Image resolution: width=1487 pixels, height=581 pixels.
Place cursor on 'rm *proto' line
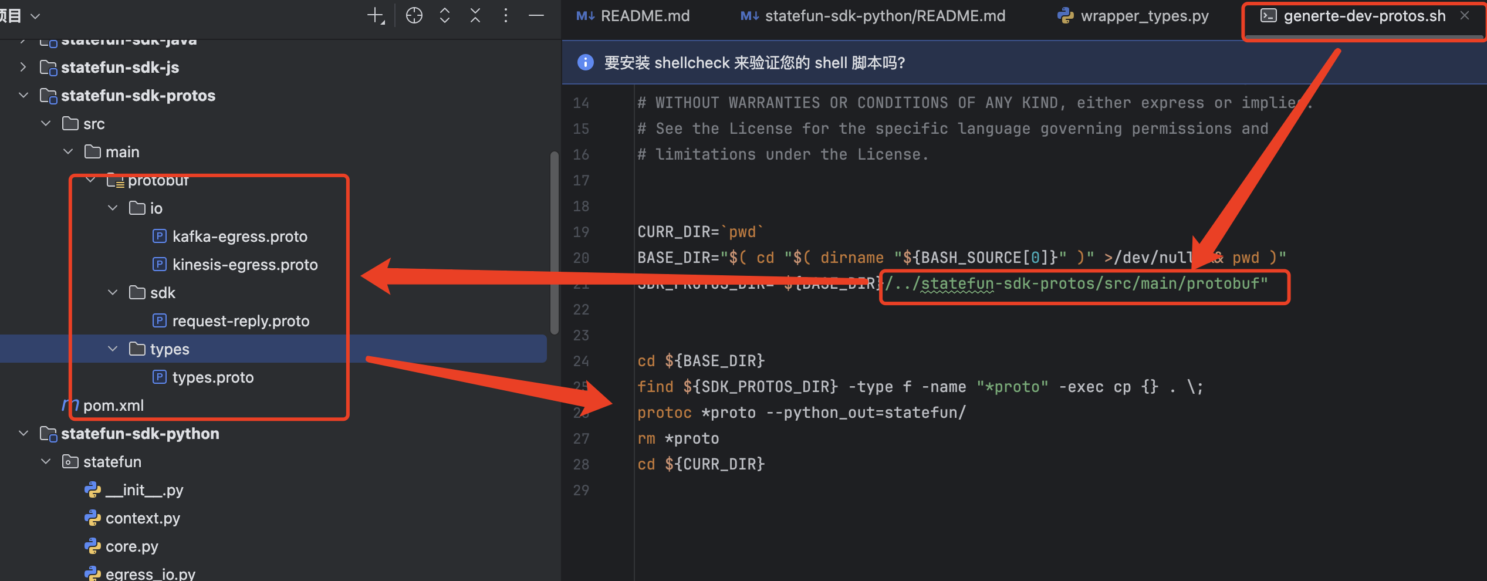678,438
